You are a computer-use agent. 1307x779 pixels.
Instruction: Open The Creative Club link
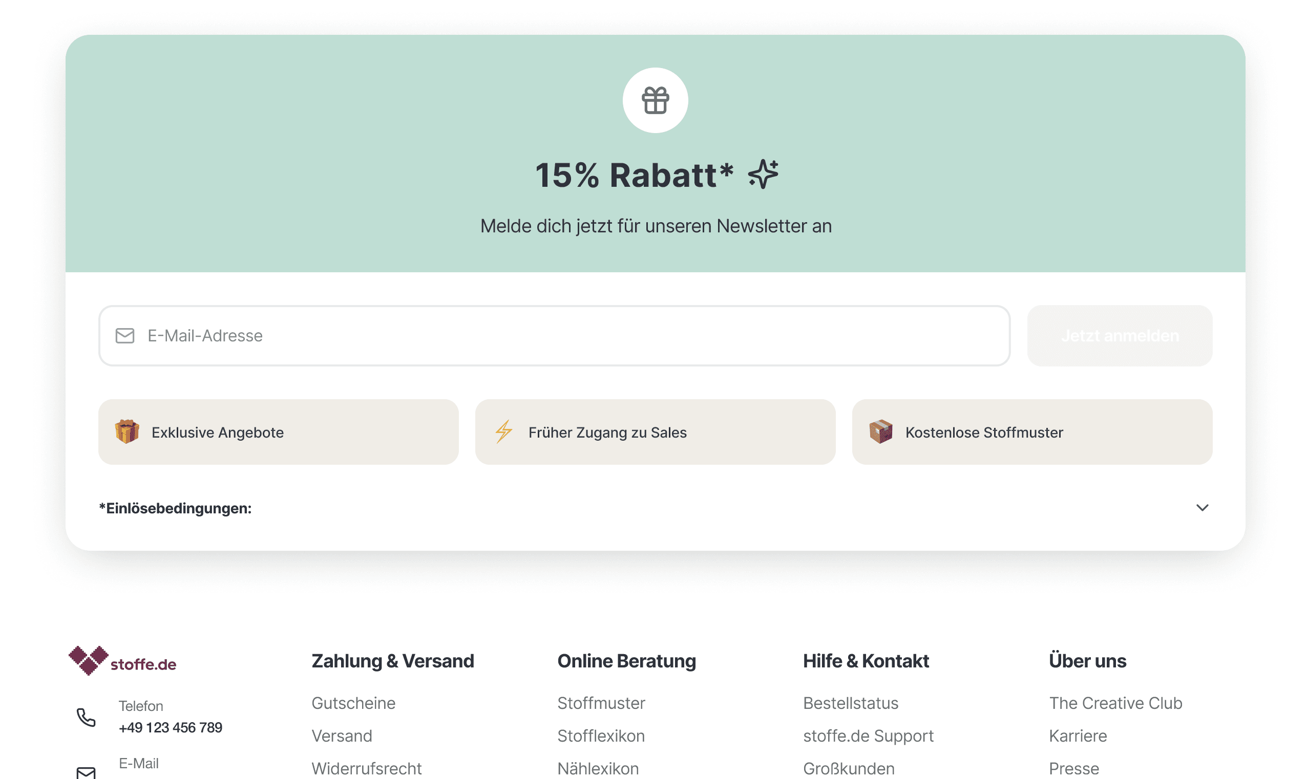click(1116, 703)
